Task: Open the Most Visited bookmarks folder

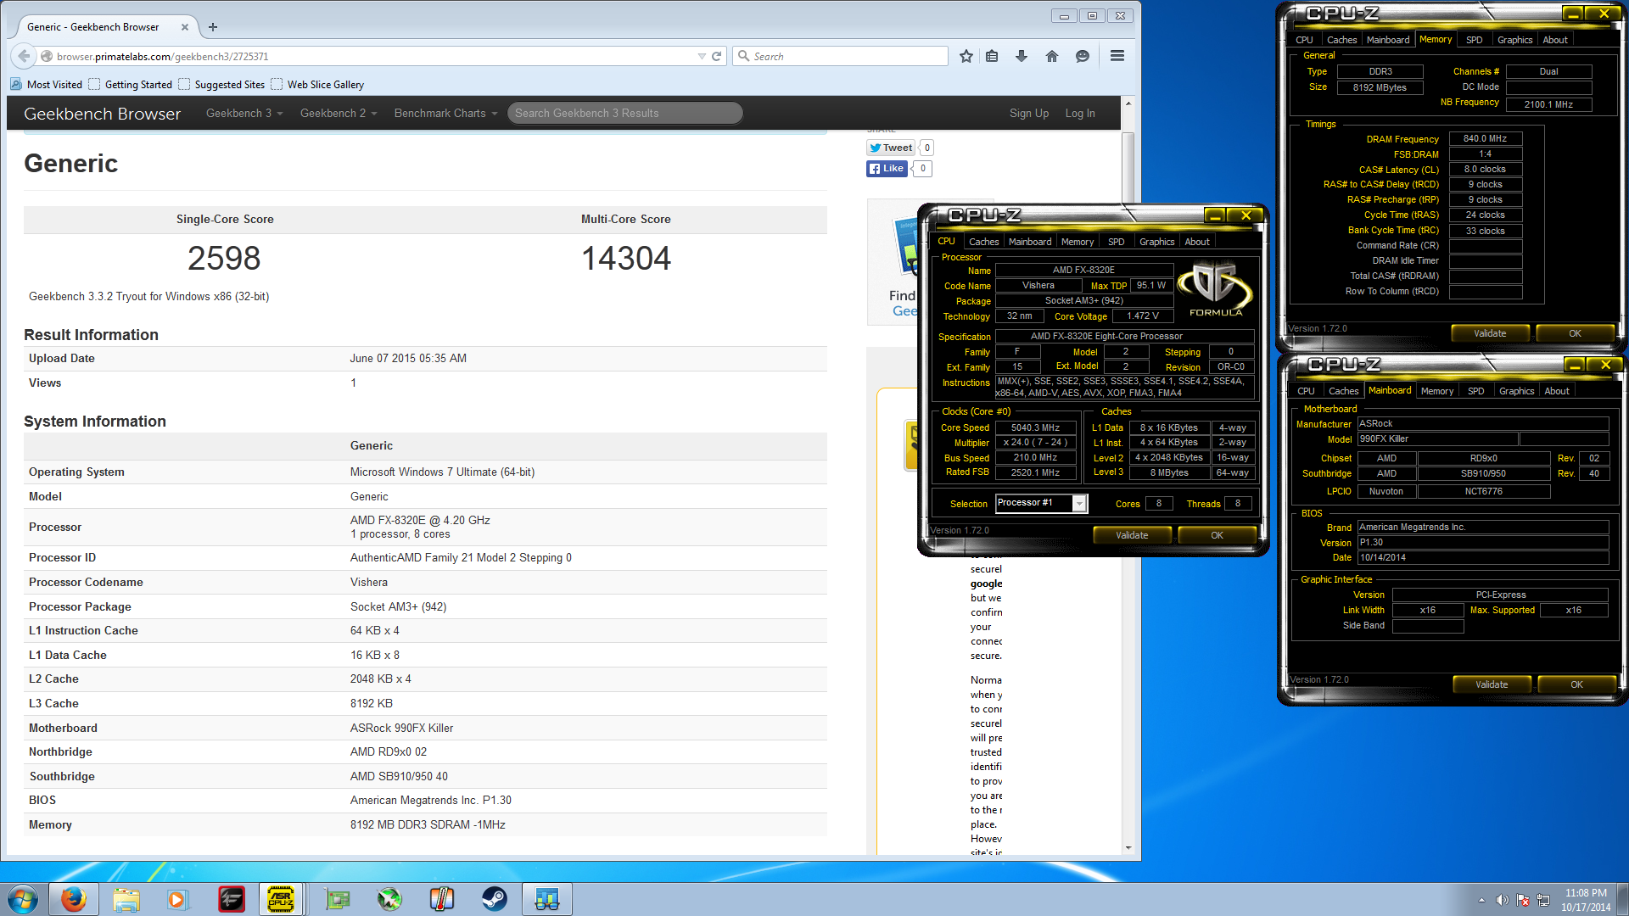Action: (x=47, y=84)
